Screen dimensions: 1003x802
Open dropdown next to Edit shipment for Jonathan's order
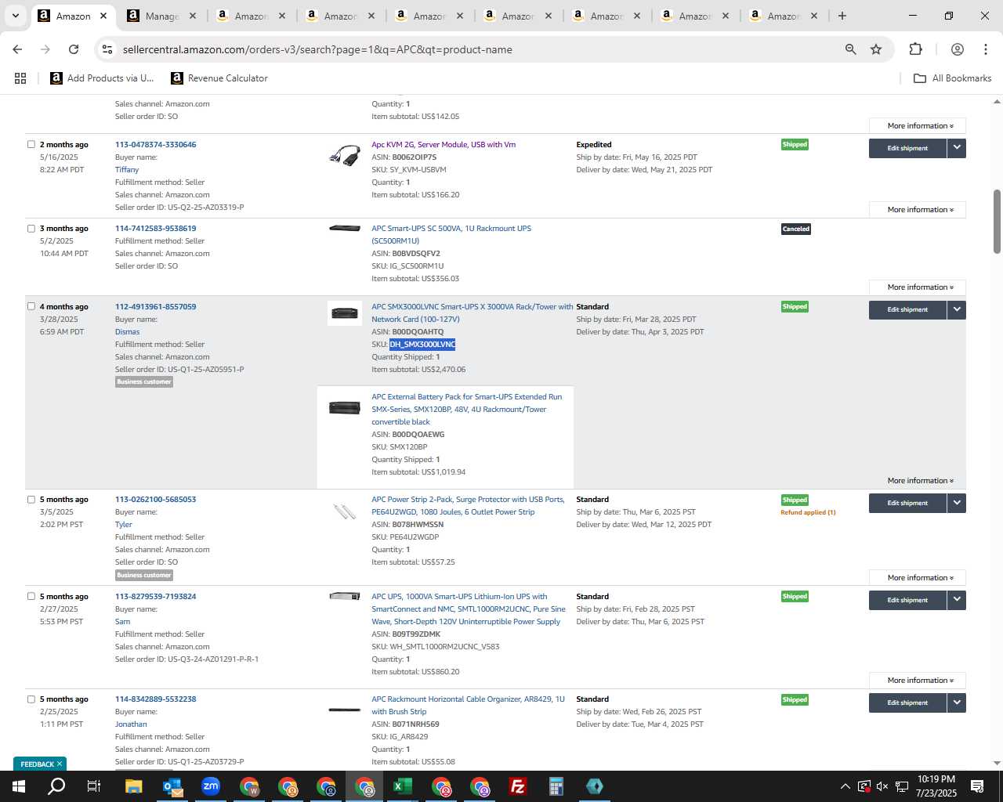click(x=957, y=703)
